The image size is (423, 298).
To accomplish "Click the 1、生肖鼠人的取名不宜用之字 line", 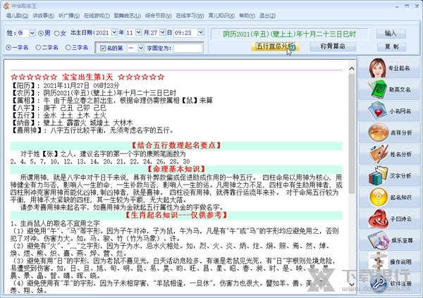I will [55, 223].
